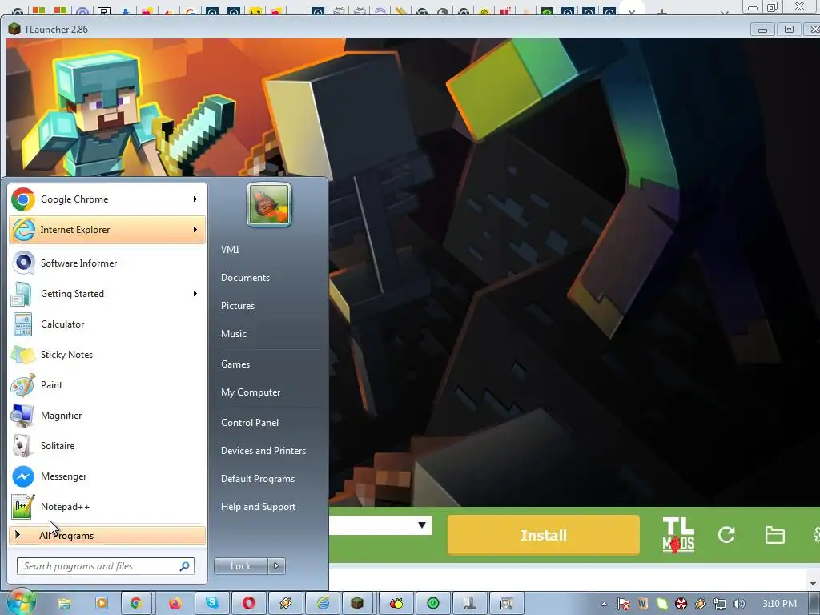Click the Messenger icon in Start menu

pyautogui.click(x=23, y=476)
